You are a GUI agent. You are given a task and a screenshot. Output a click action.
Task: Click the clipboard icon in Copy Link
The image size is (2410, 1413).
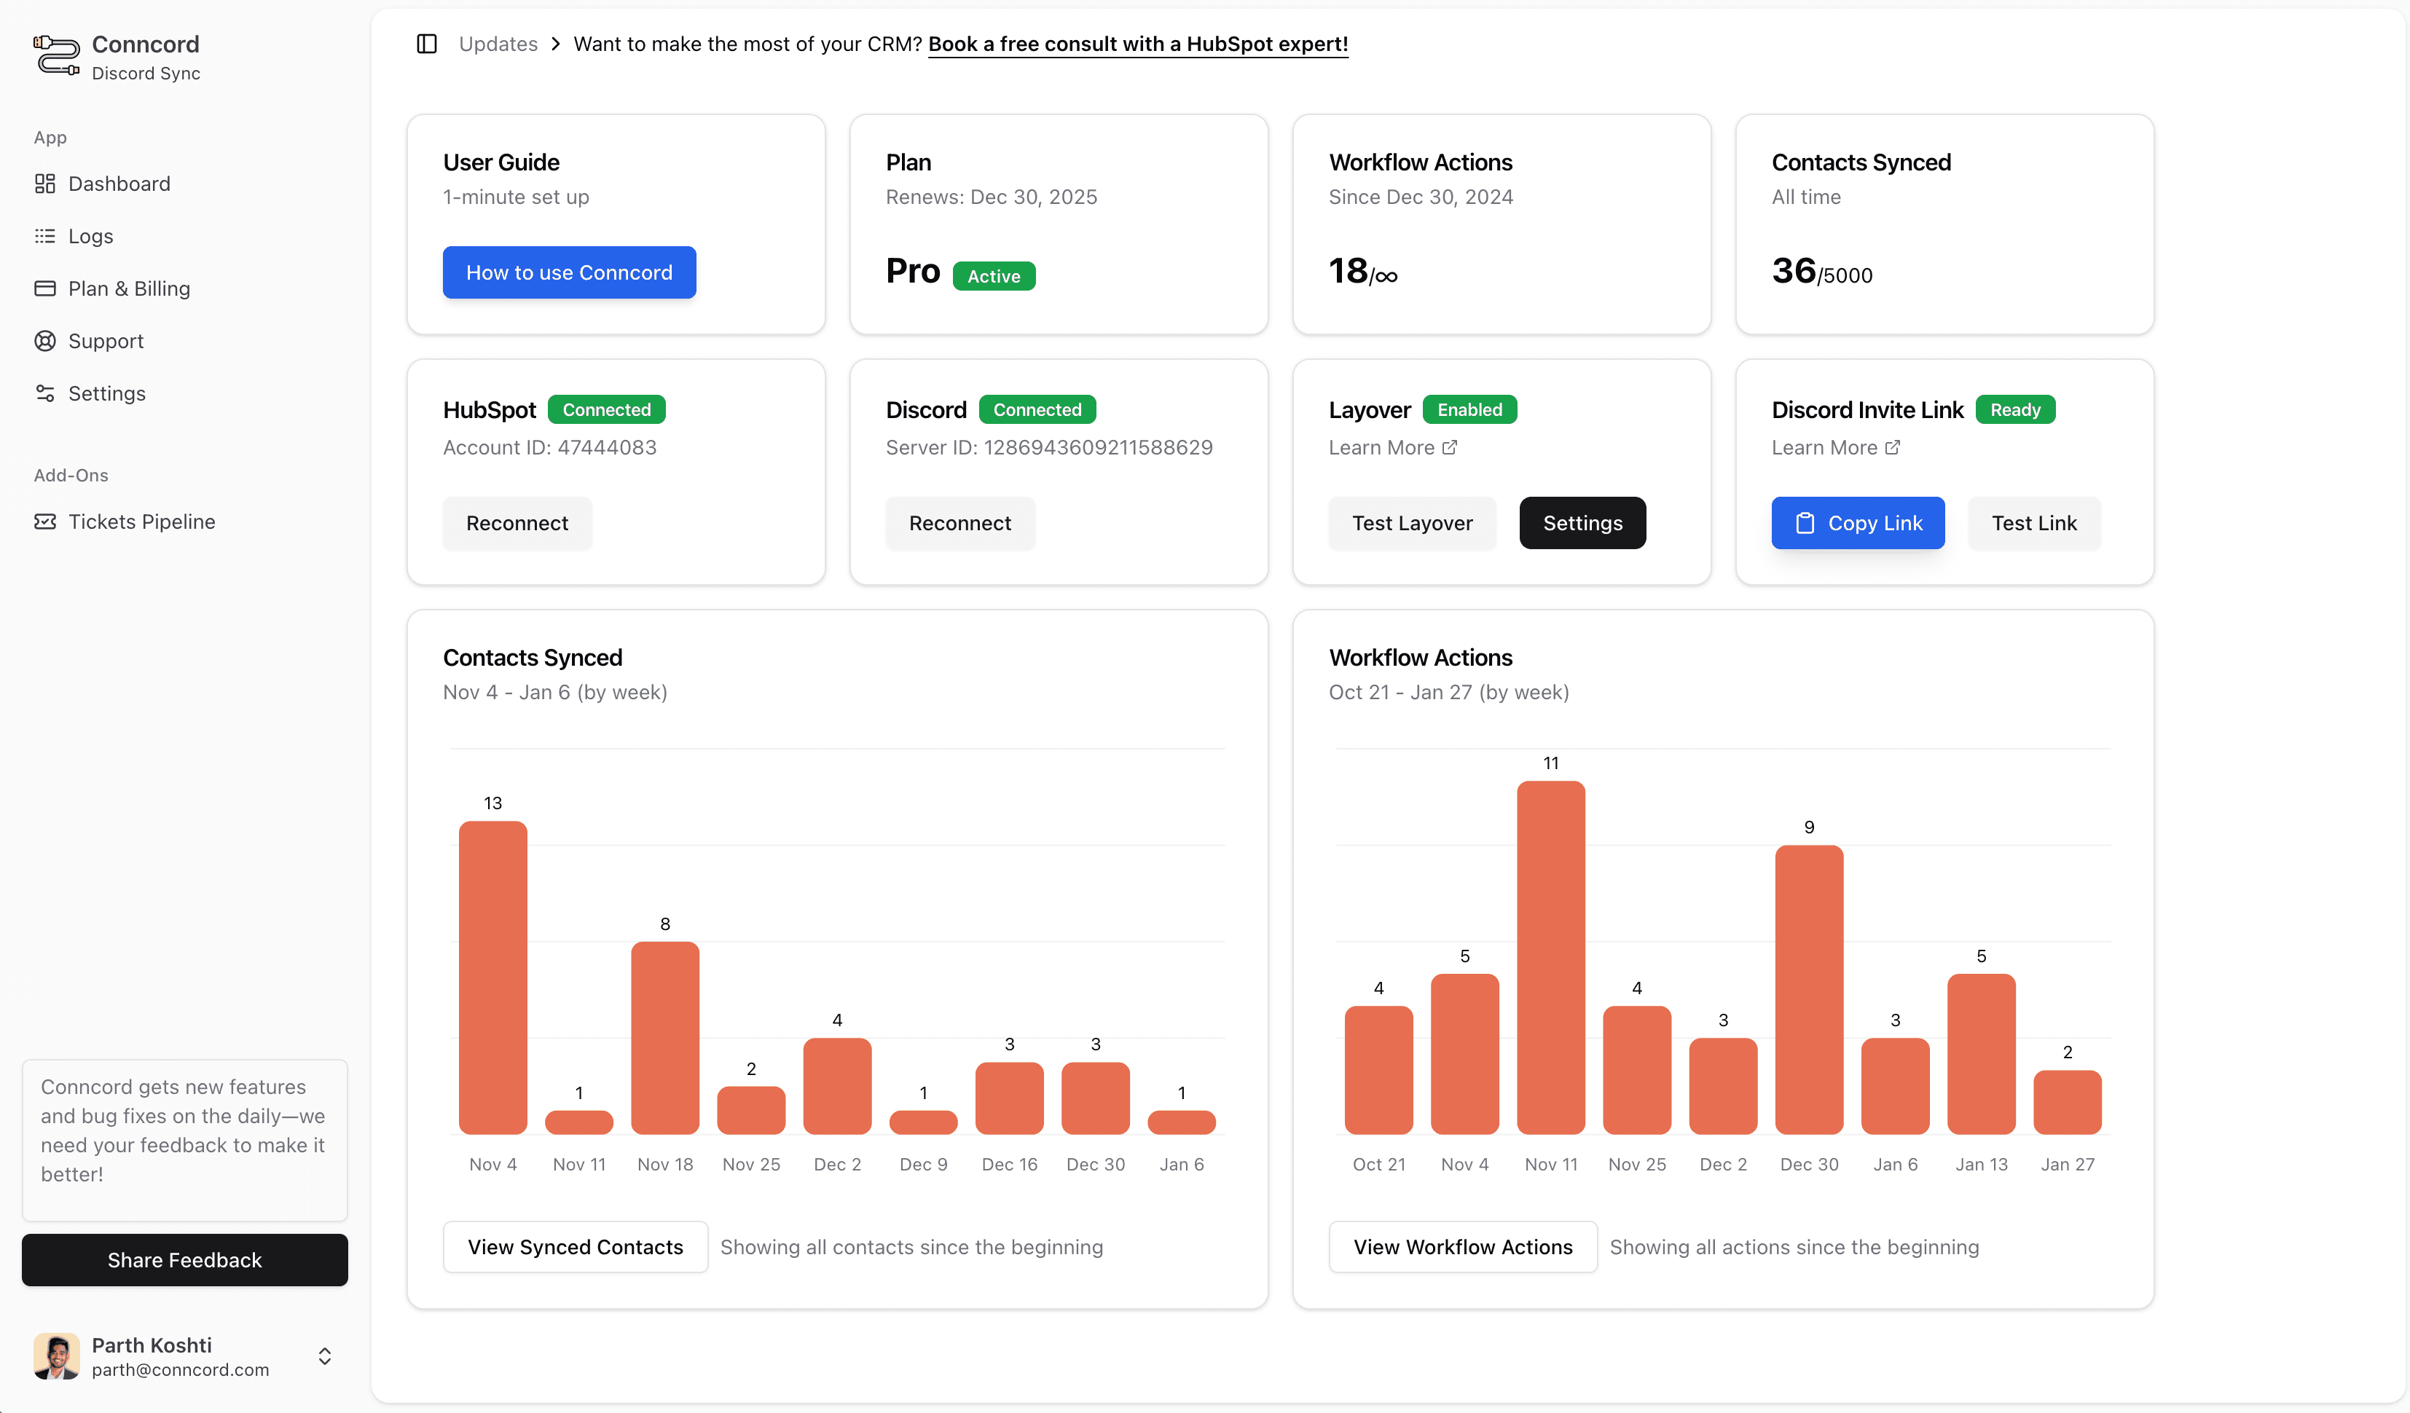[x=1805, y=523]
